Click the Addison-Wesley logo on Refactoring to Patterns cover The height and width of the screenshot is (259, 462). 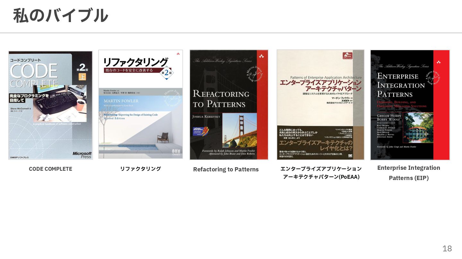[261, 56]
